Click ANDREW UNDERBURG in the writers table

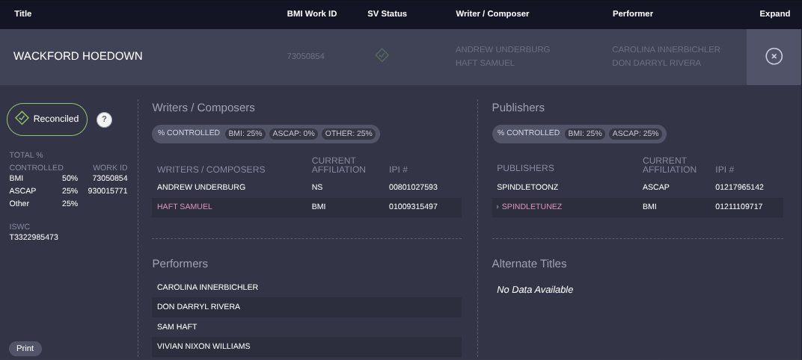[201, 187]
